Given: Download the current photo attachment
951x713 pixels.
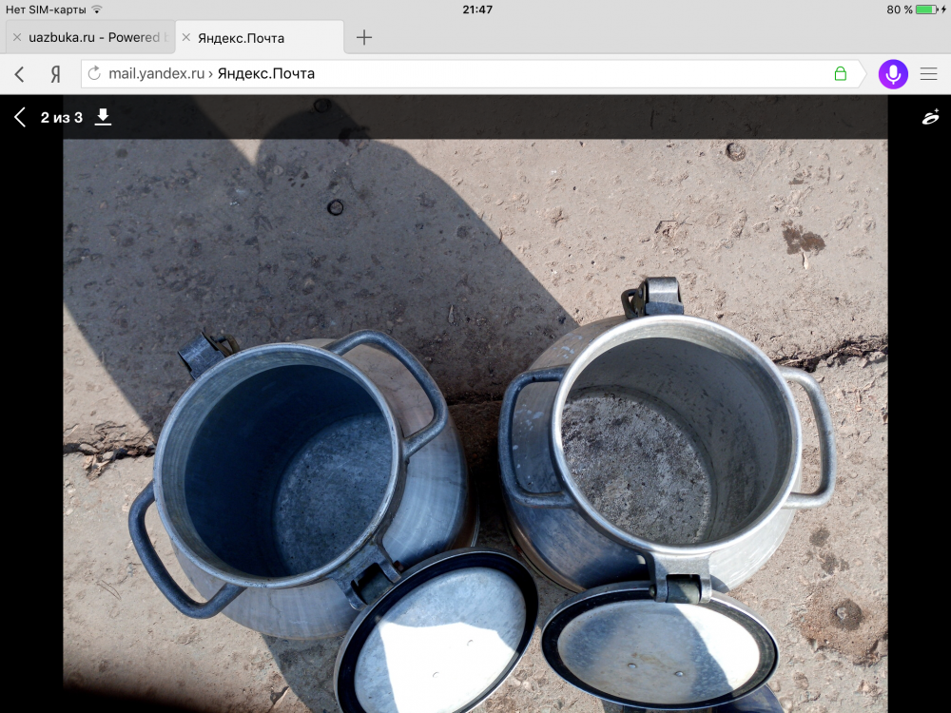Looking at the screenshot, I should [x=104, y=117].
